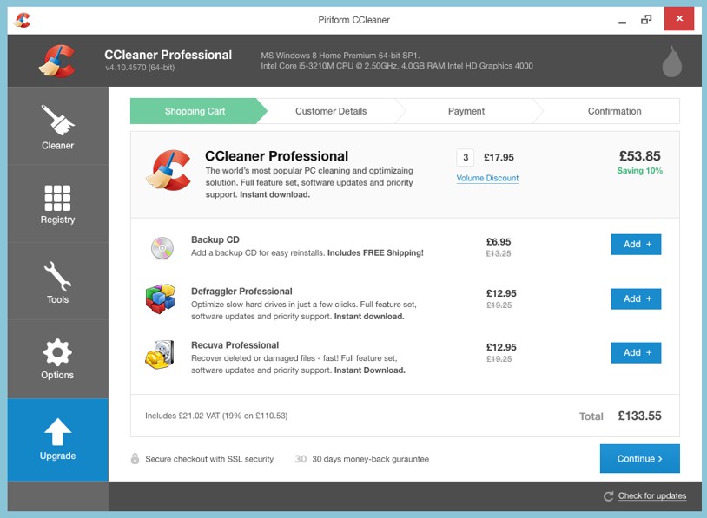Add Recuva Professional to cart
707x518 pixels.
click(636, 352)
